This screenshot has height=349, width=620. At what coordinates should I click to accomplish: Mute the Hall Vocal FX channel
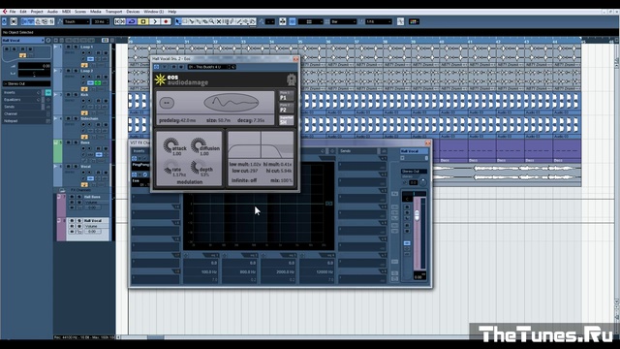pyautogui.click(x=72, y=220)
